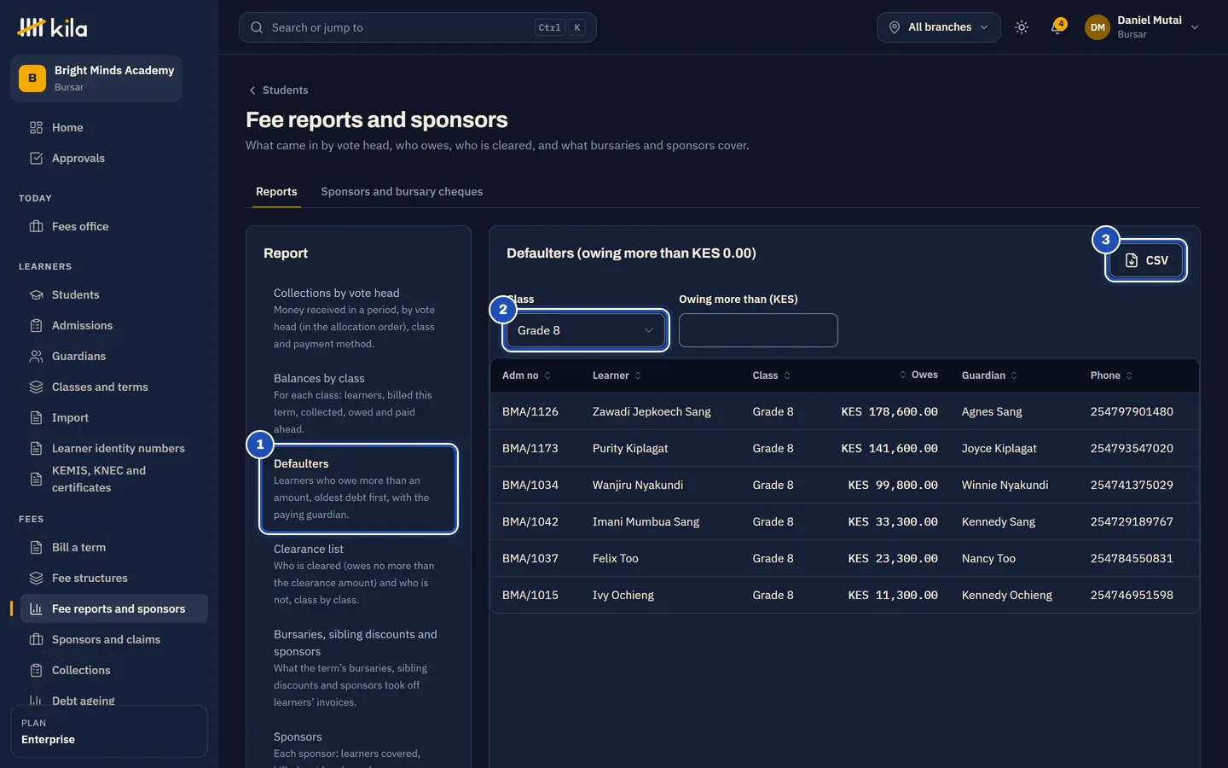Click learner name Zawadi Jepkoech Sang
The image size is (1228, 768).
(652, 411)
